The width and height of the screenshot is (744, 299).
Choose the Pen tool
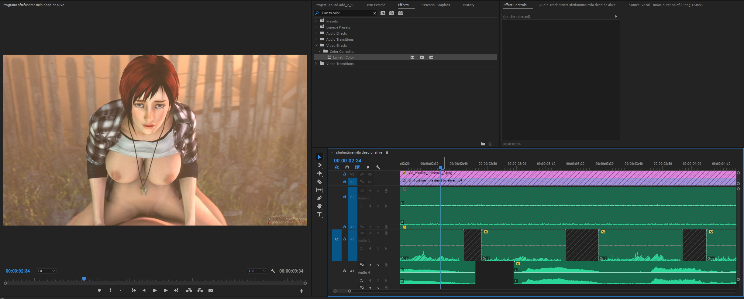click(319, 198)
